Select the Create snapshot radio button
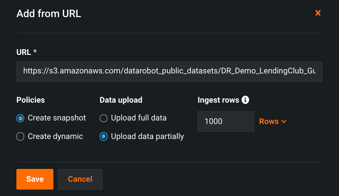This screenshot has width=339, height=196. click(20, 118)
